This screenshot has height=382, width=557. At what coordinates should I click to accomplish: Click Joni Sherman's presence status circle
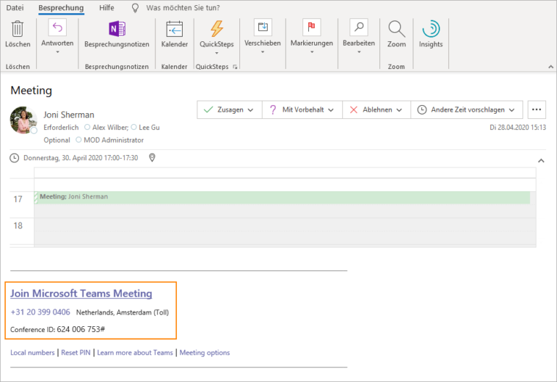tap(34, 130)
